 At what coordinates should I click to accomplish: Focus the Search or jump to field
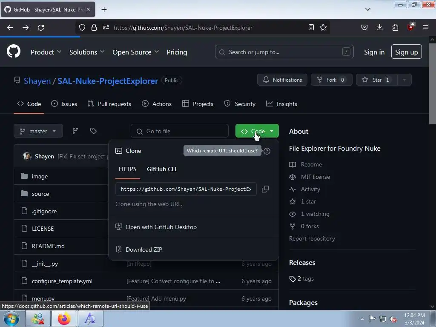[x=284, y=52]
